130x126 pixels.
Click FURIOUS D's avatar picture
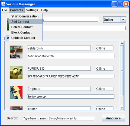coord(16,72)
